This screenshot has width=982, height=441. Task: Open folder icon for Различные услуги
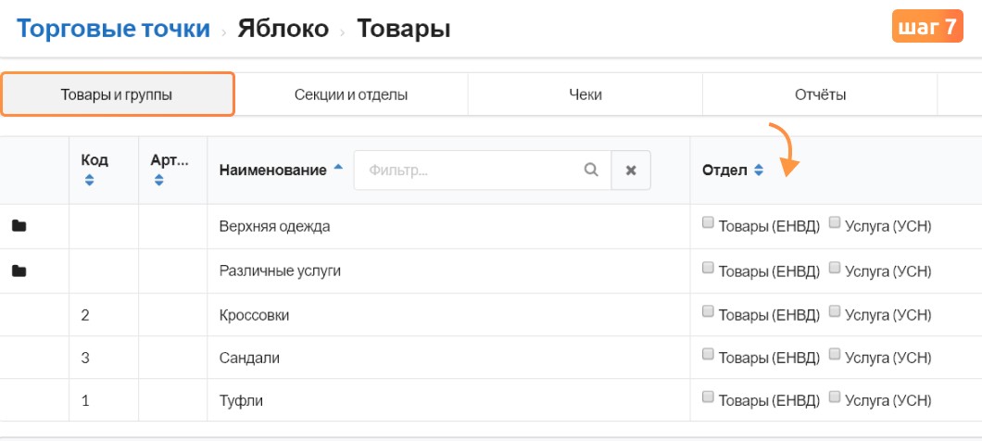tap(19, 271)
